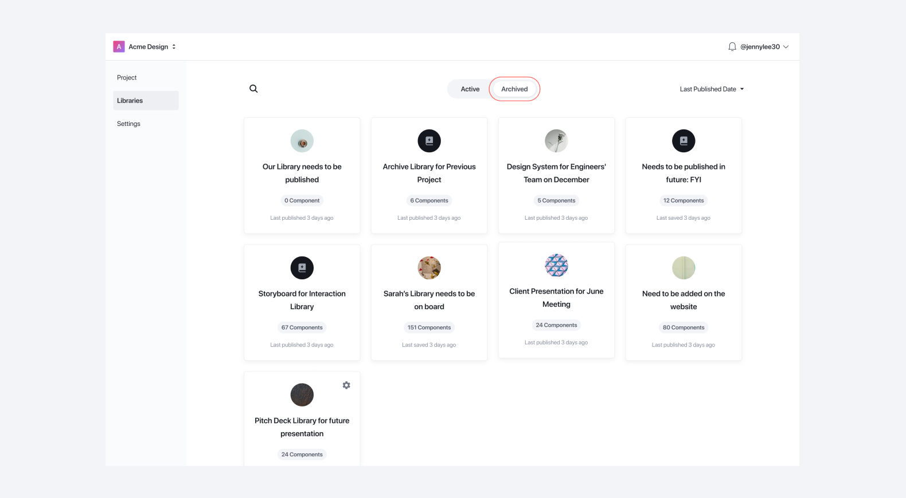The width and height of the screenshot is (906, 498).
Task: Open Sarah's Library needs to be on board
Action: point(429,301)
